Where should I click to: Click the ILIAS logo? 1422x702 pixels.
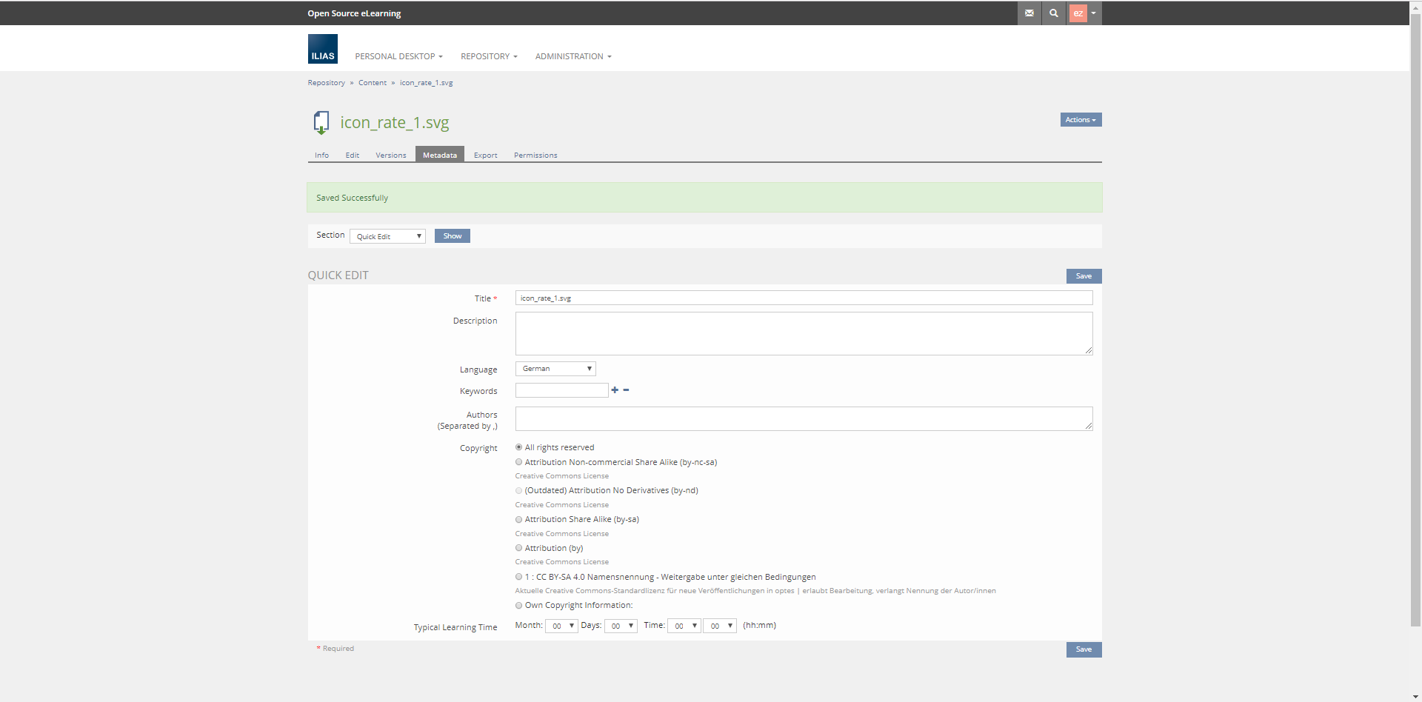click(322, 49)
